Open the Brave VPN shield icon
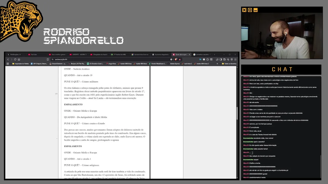 [x=232, y=59]
